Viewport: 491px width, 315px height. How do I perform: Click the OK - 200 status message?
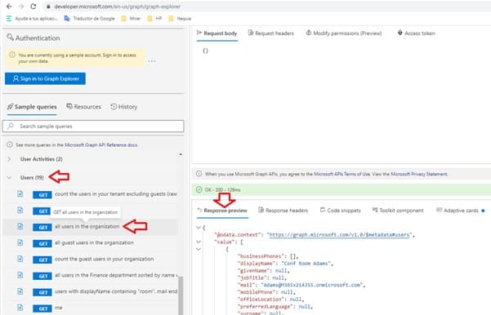click(223, 190)
